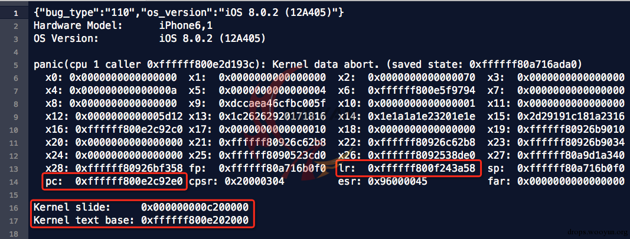Image resolution: width=630 pixels, height=239 pixels.
Task: Click line number 14 in the gutter
Action: tap(13, 182)
